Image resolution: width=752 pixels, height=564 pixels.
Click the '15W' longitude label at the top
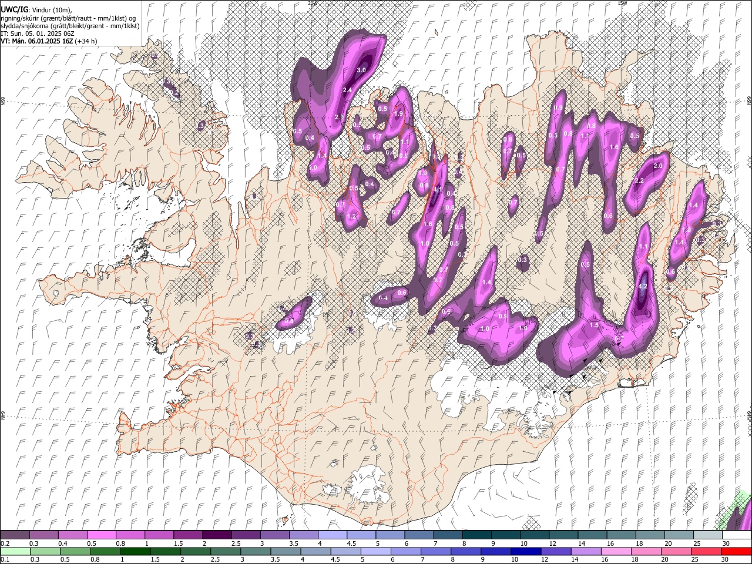point(622,3)
